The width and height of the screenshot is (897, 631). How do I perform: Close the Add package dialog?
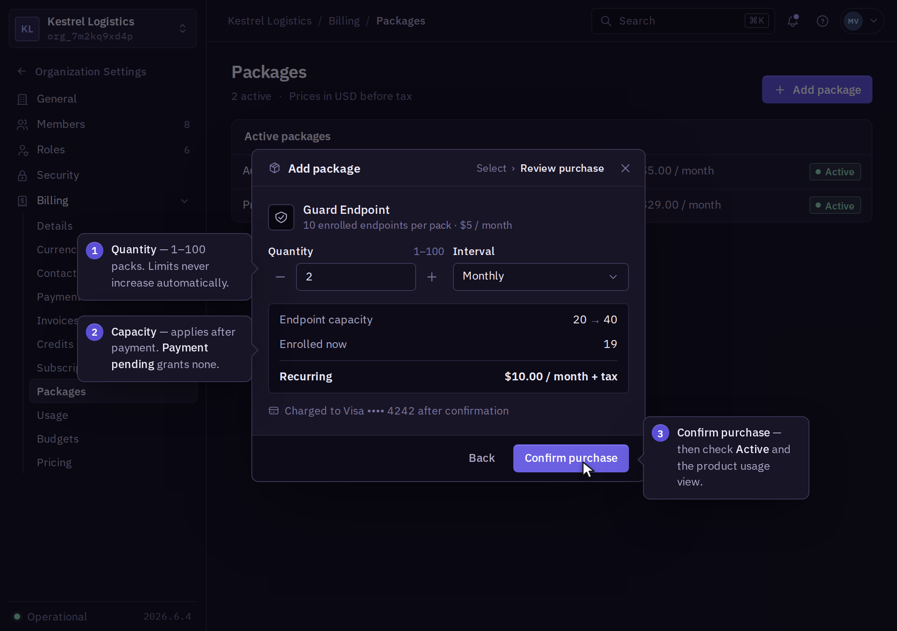(x=625, y=168)
